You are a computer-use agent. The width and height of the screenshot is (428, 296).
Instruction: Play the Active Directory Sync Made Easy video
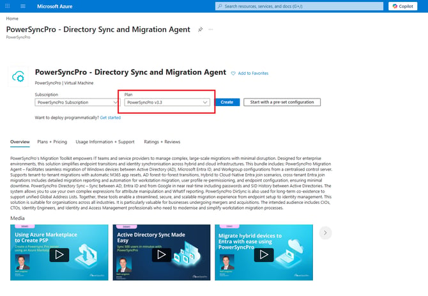click(x=162, y=255)
